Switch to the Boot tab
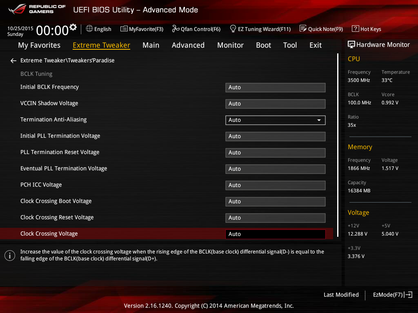 click(x=263, y=45)
